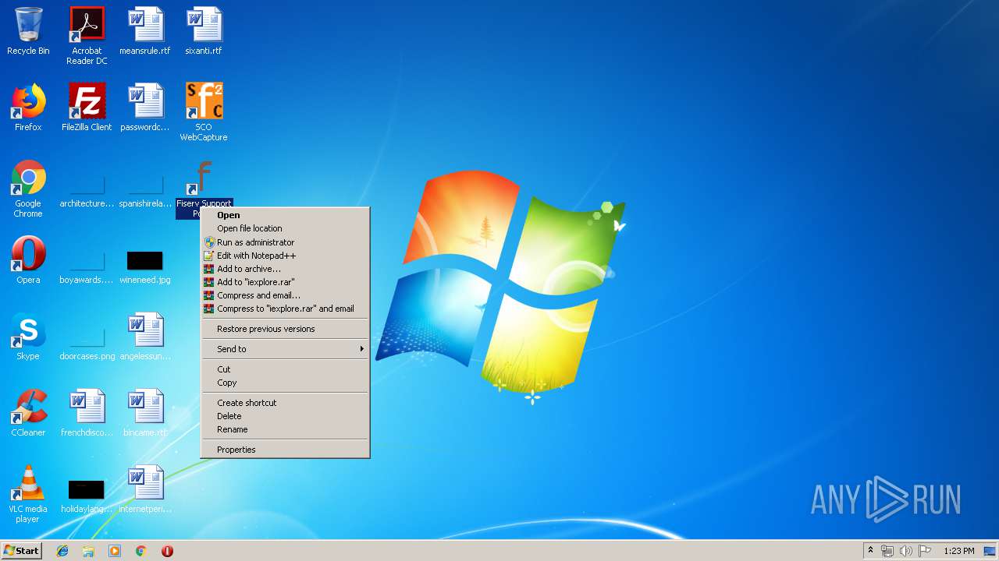Choose Properties in the context menu

[x=285, y=450]
